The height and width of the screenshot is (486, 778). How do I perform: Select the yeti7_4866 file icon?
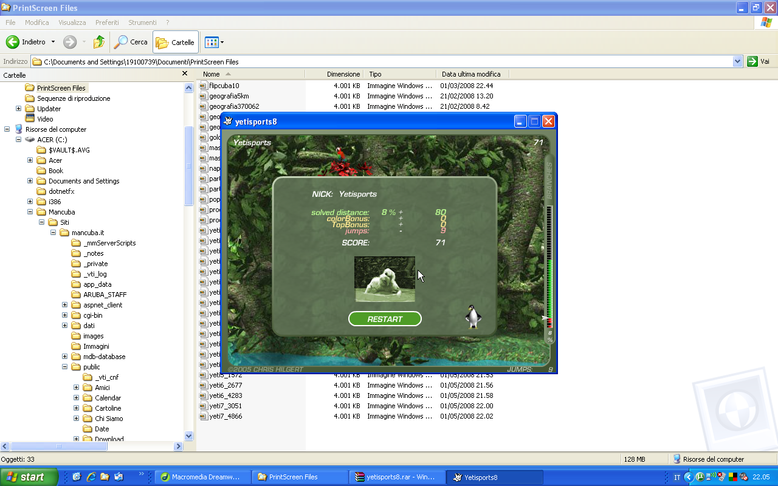click(x=204, y=416)
